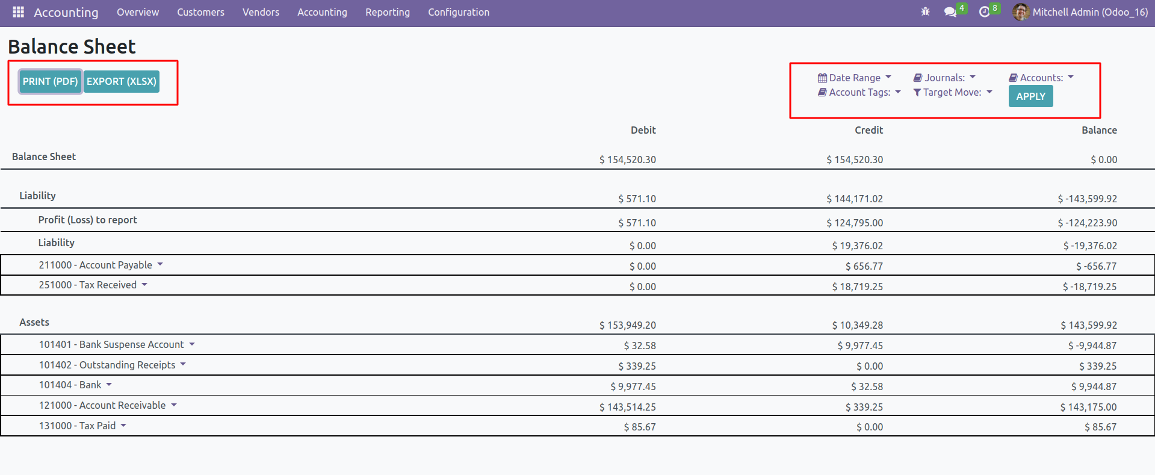Click the debug bug icon
Screen dimensions: 1155x475
pyautogui.click(x=925, y=12)
